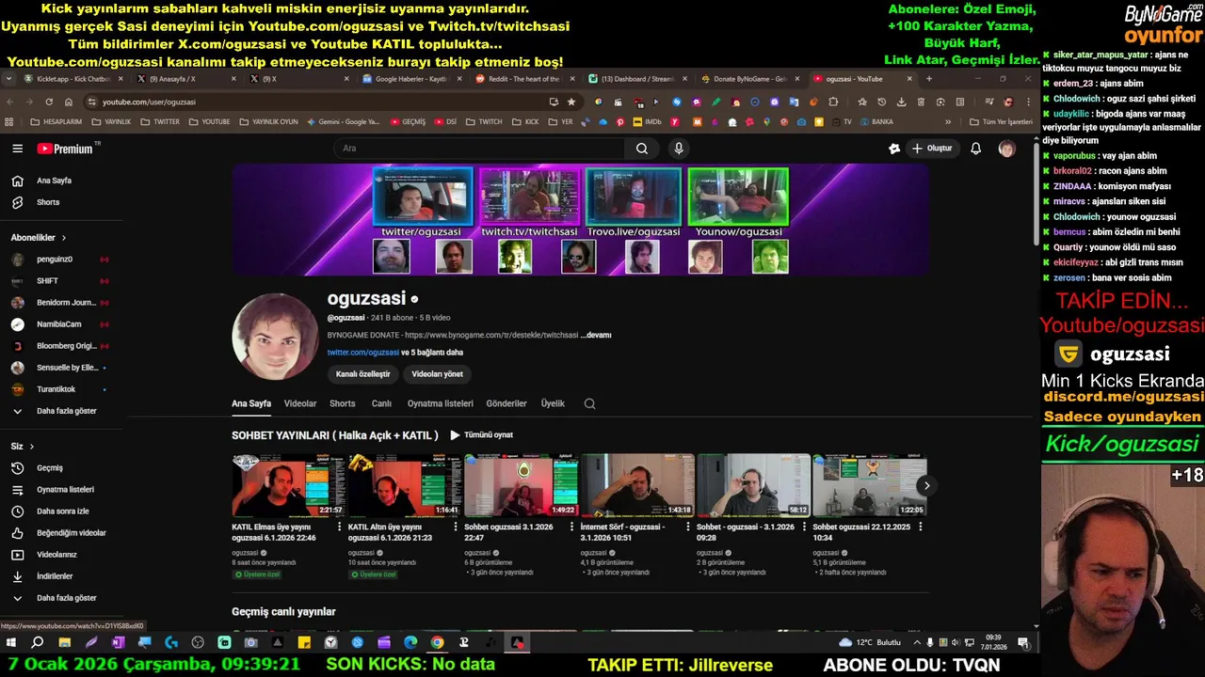
Task: Open KATIL Altın üye yayını thumbnail
Action: [x=404, y=485]
